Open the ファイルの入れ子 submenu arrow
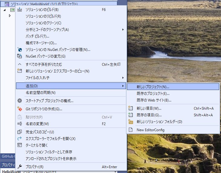Viewport: 221px width, 173px height. click(x=123, y=78)
